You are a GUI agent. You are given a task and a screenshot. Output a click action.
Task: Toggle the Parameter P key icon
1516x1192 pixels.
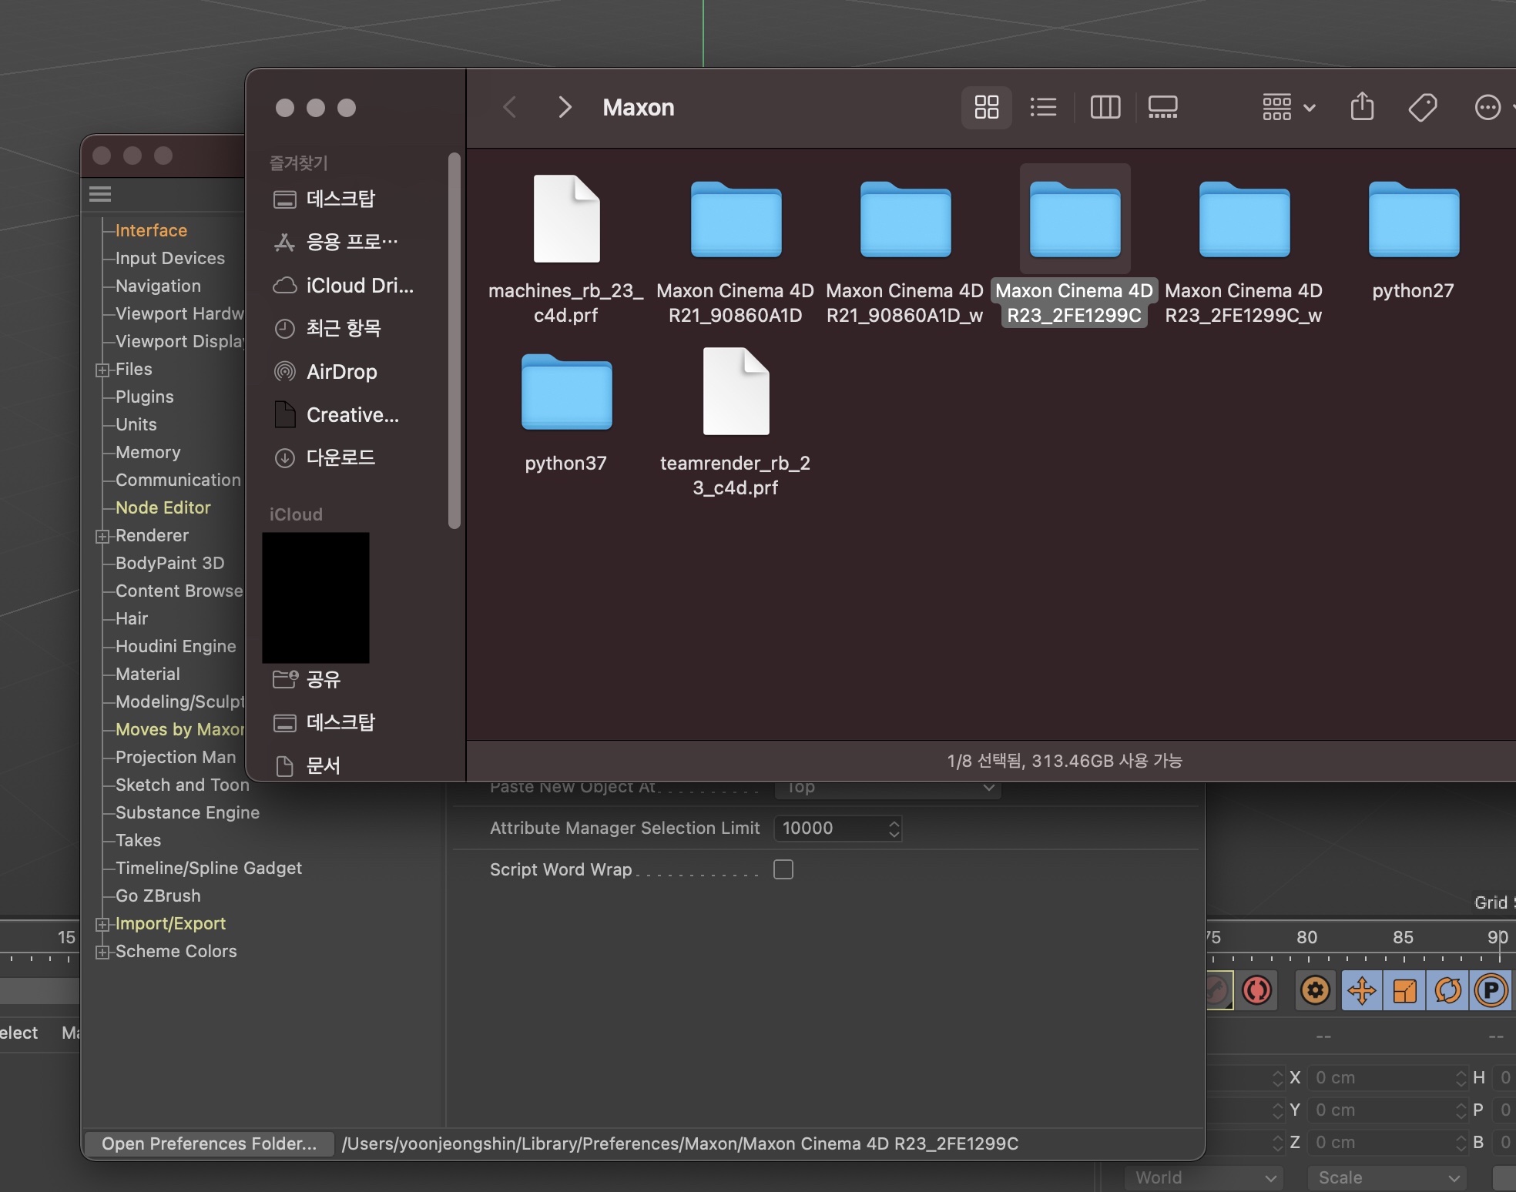click(1491, 990)
